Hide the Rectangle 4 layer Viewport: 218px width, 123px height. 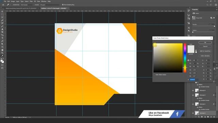tap(193, 91)
